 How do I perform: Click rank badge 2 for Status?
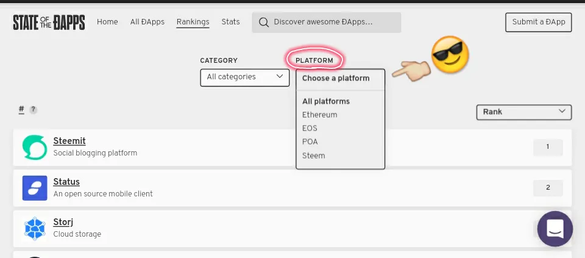(x=548, y=188)
